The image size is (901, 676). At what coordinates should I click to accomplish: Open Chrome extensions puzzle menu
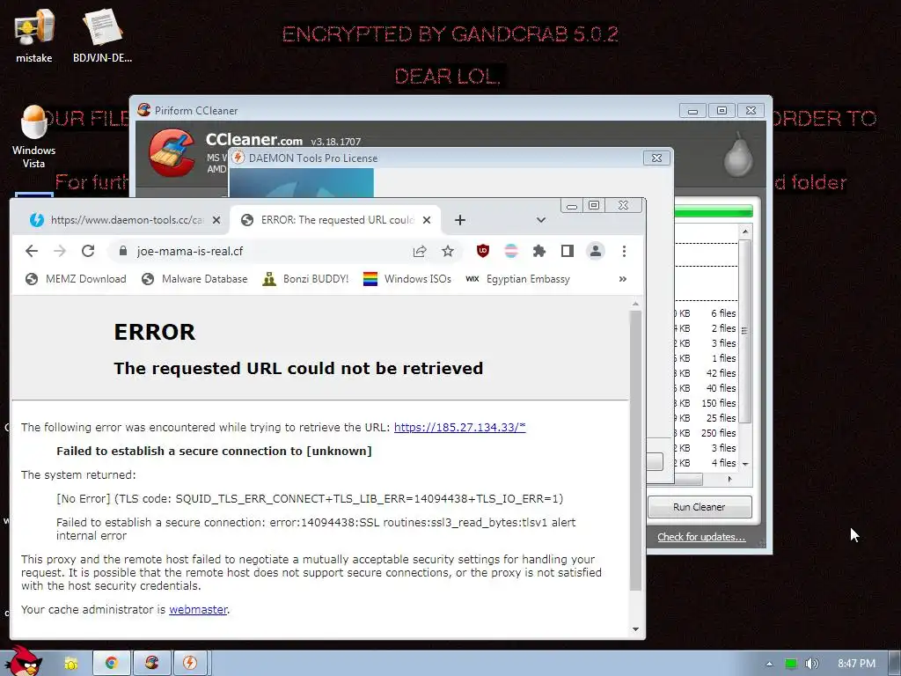pyautogui.click(x=539, y=251)
